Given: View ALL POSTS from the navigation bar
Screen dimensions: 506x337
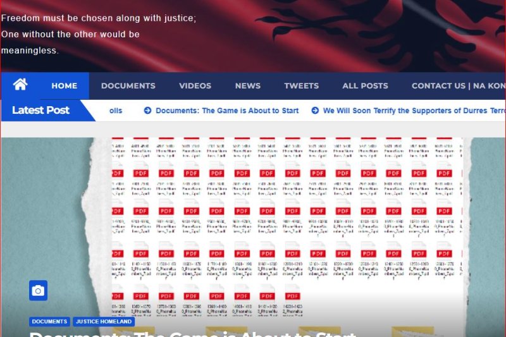Looking at the screenshot, I should (x=365, y=86).
